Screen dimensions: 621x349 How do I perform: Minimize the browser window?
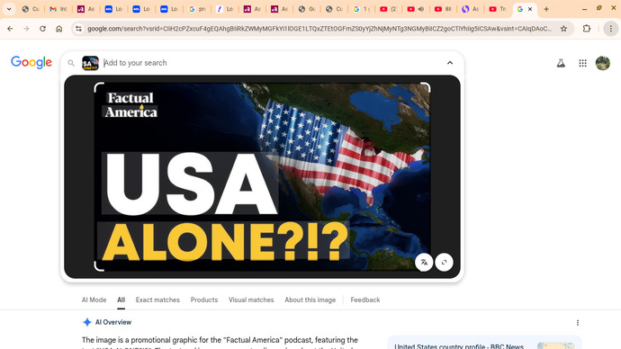point(584,9)
